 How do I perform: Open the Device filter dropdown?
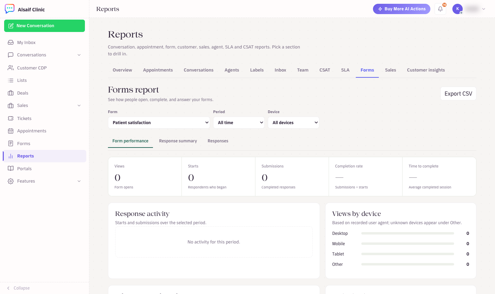tap(294, 123)
